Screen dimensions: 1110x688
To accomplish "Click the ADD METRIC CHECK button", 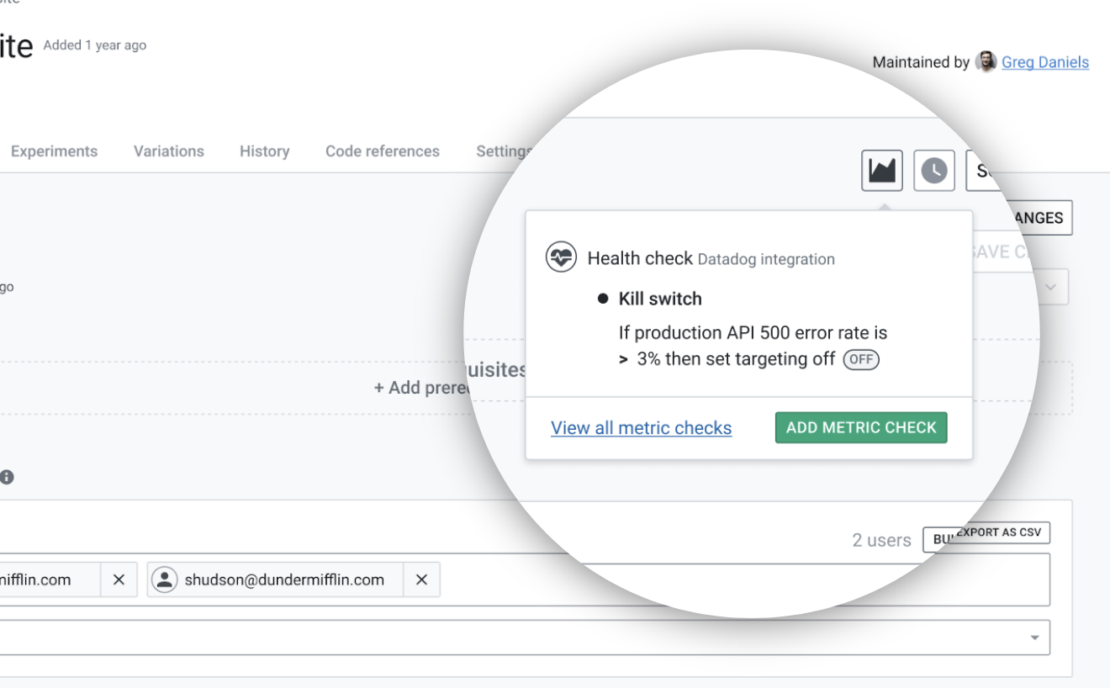I will tap(860, 427).
